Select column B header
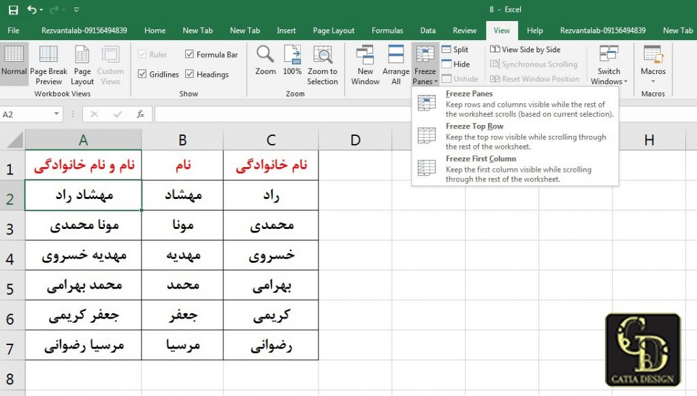Image resolution: width=697 pixels, height=396 pixels. click(182, 140)
